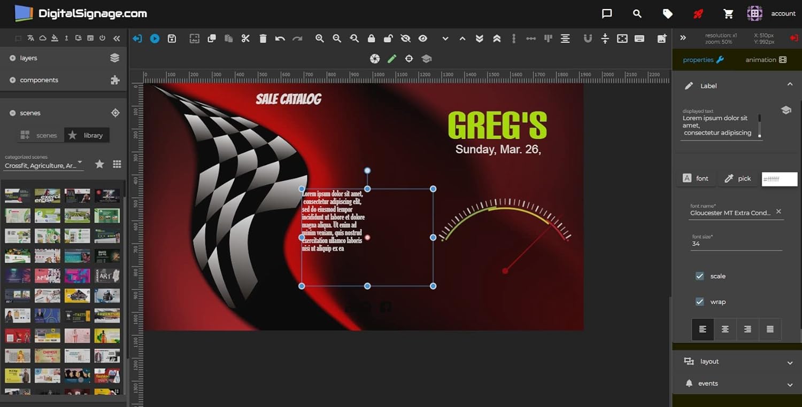Open the shopping cart icon
The image size is (802, 407).
[728, 14]
